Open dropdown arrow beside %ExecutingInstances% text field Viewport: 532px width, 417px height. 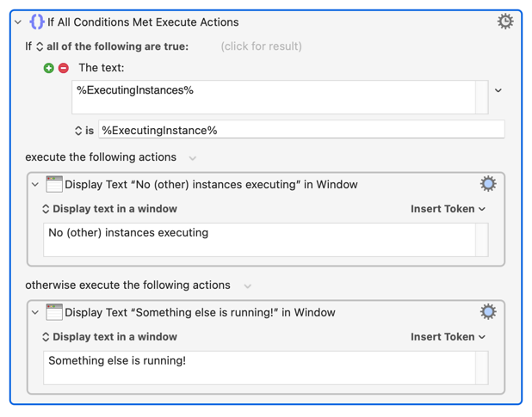coord(498,90)
